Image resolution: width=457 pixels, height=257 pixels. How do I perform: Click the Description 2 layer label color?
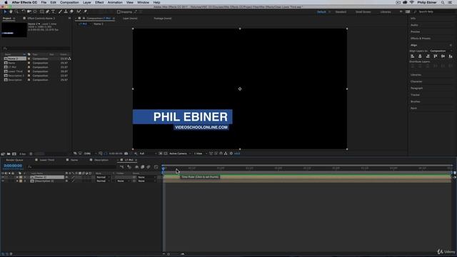[21, 181]
